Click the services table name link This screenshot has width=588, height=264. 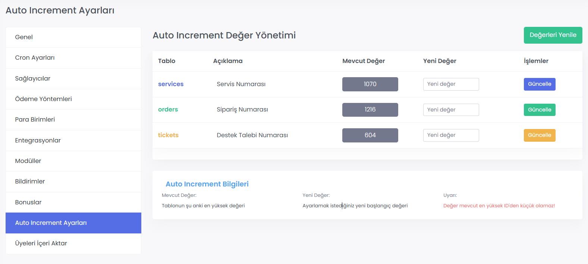point(171,84)
